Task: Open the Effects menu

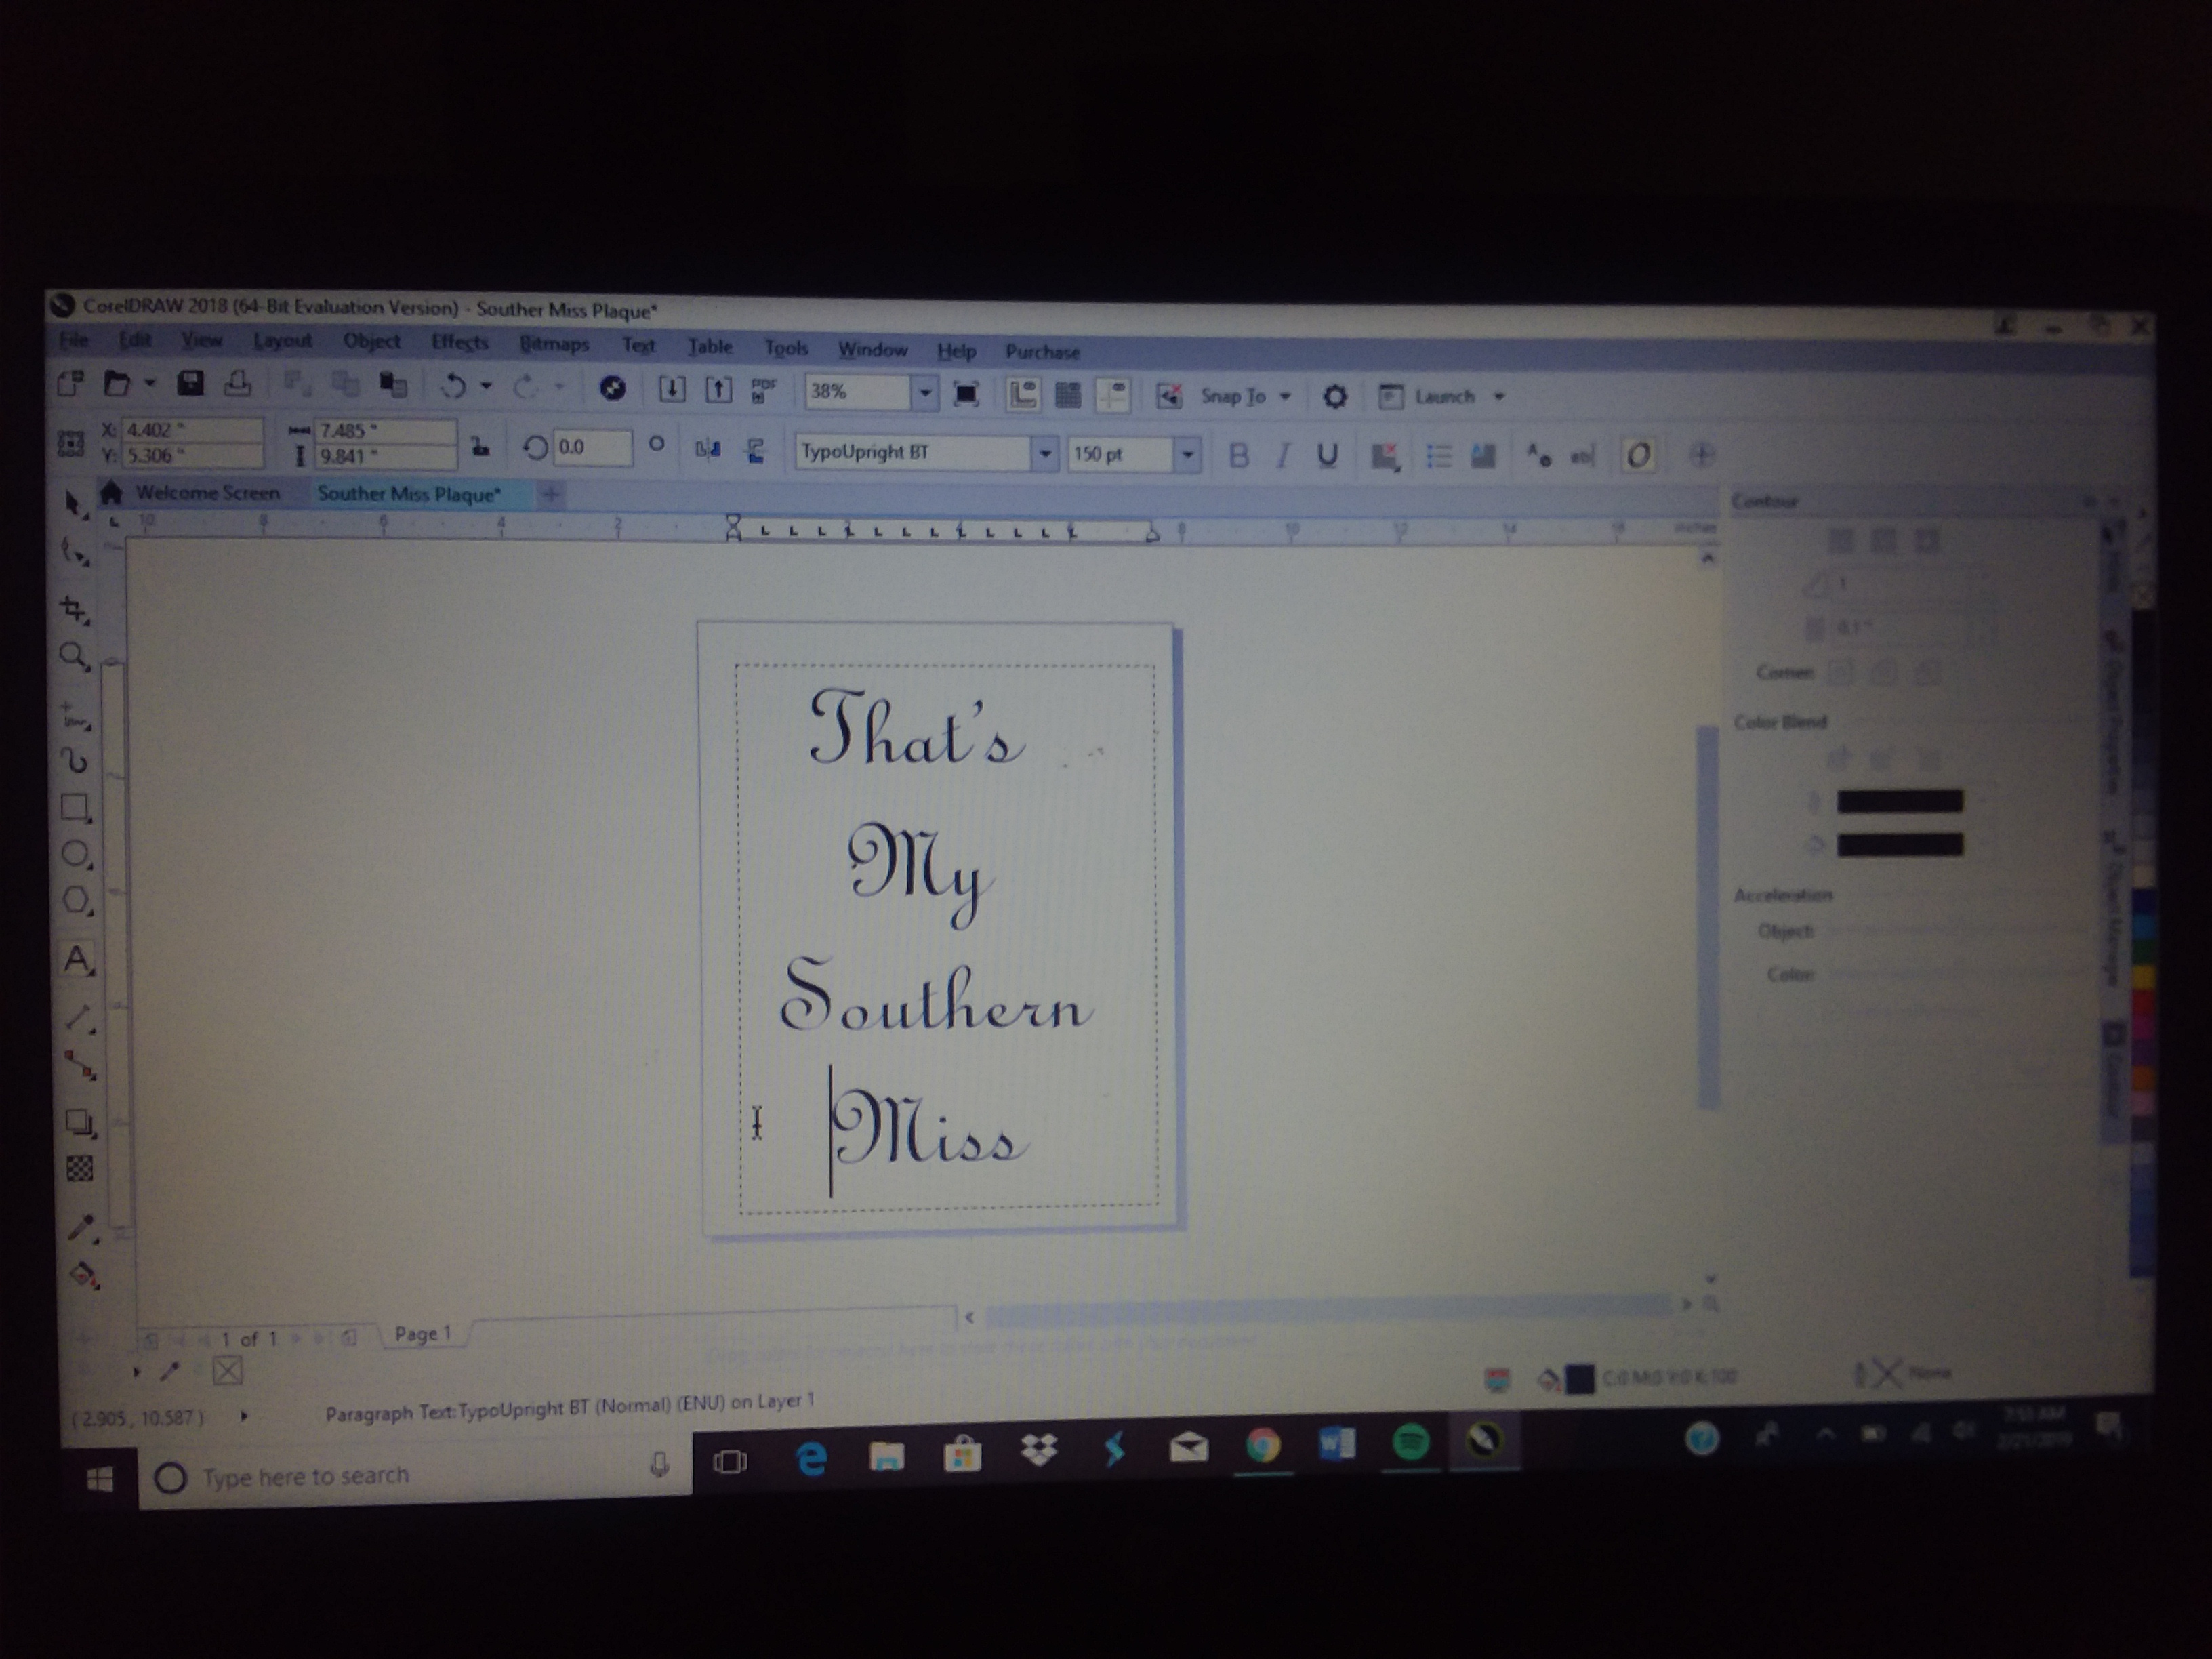Action: 459,343
